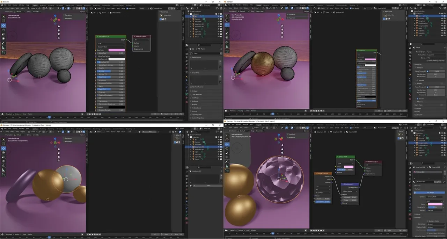Click the pan hand icon in Cycles settings viewport
447x239 pixels.
[282, 30]
